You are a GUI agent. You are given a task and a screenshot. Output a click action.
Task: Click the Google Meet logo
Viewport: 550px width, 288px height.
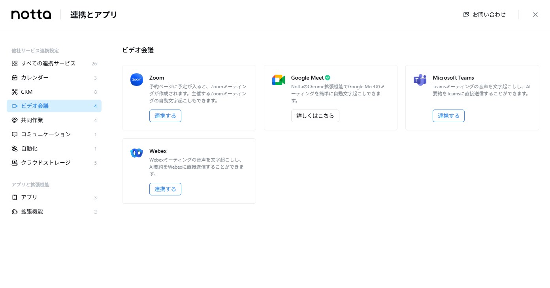279,80
